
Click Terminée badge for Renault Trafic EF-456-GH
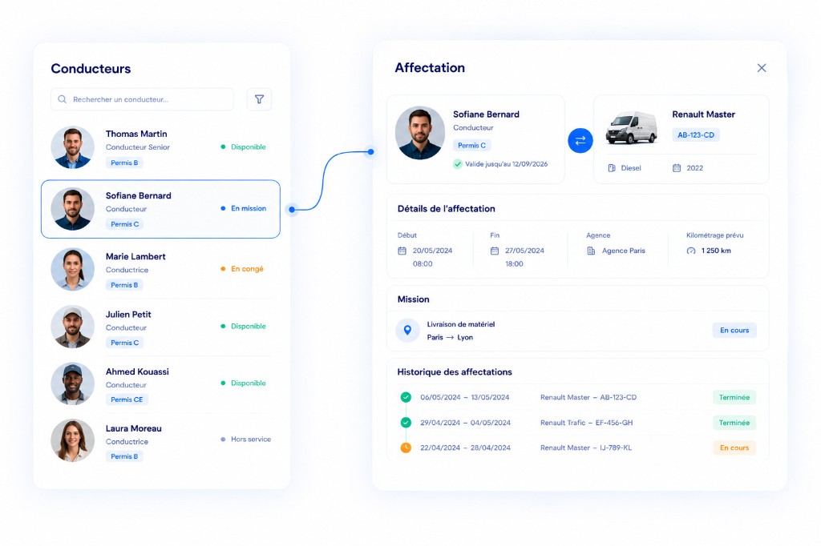pos(734,423)
